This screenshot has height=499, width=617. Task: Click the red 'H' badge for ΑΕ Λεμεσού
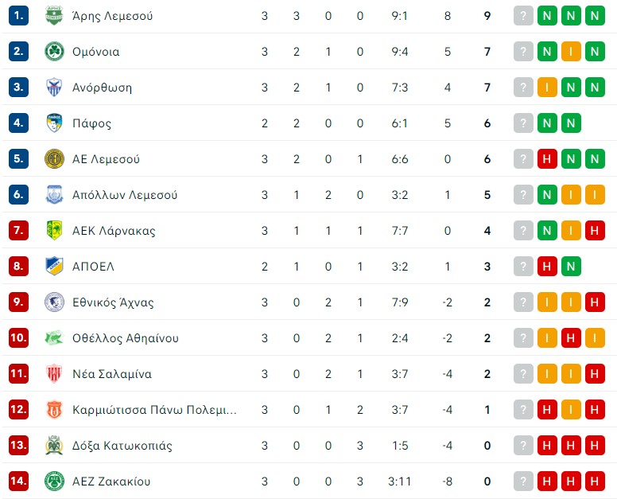[x=547, y=159]
